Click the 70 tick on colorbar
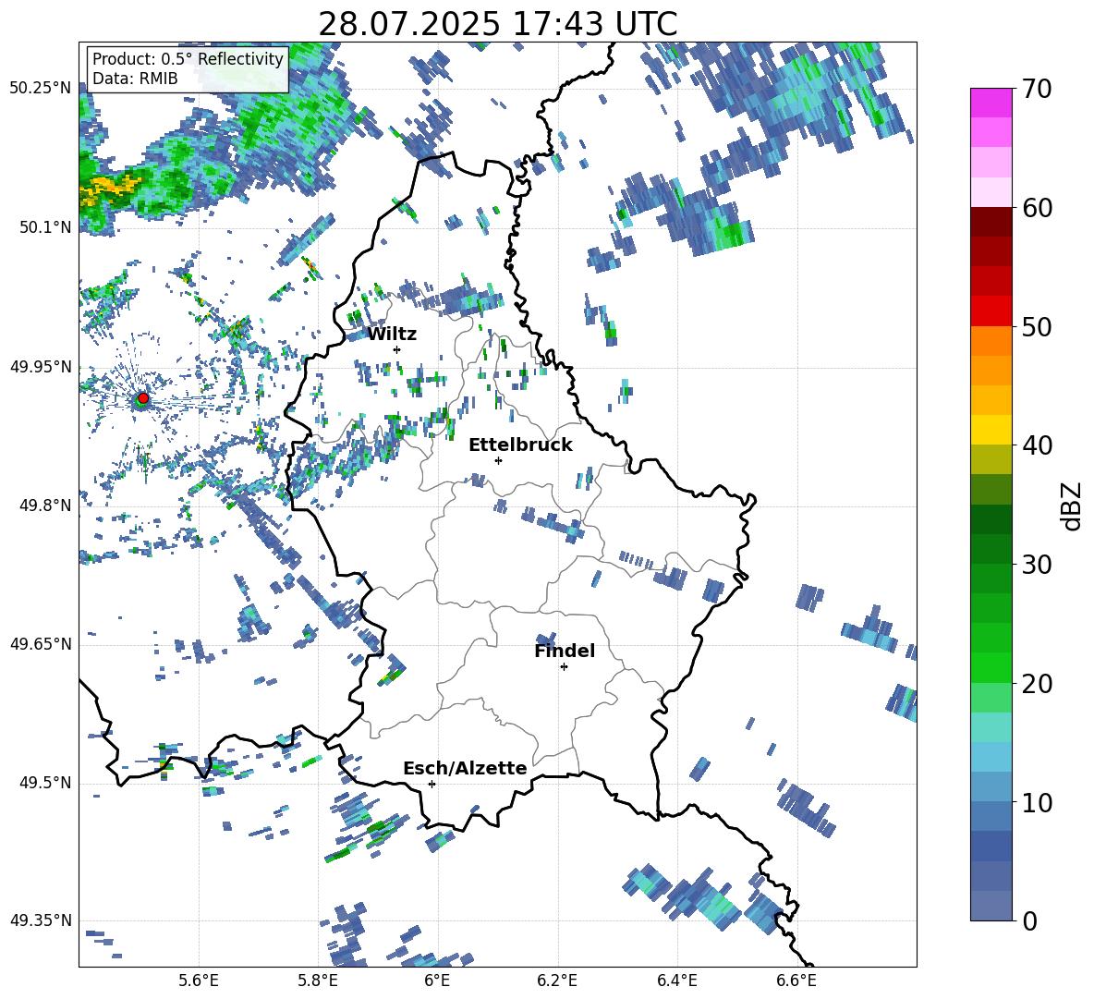Image resolution: width=1094 pixels, height=999 pixels. 1037,90
